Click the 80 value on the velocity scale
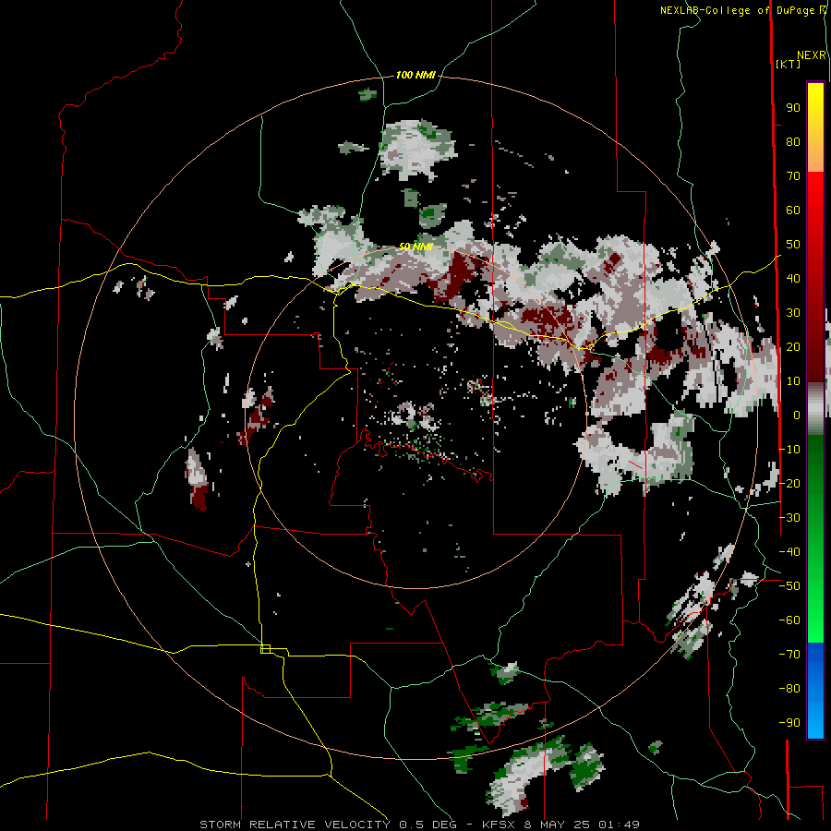 point(793,142)
